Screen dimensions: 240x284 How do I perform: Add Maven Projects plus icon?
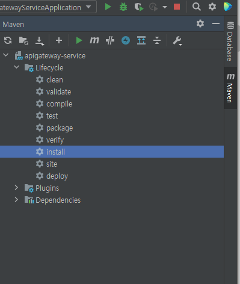coord(59,40)
